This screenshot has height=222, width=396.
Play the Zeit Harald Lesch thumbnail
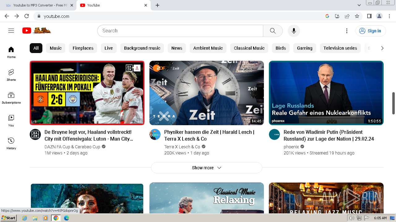207,93
